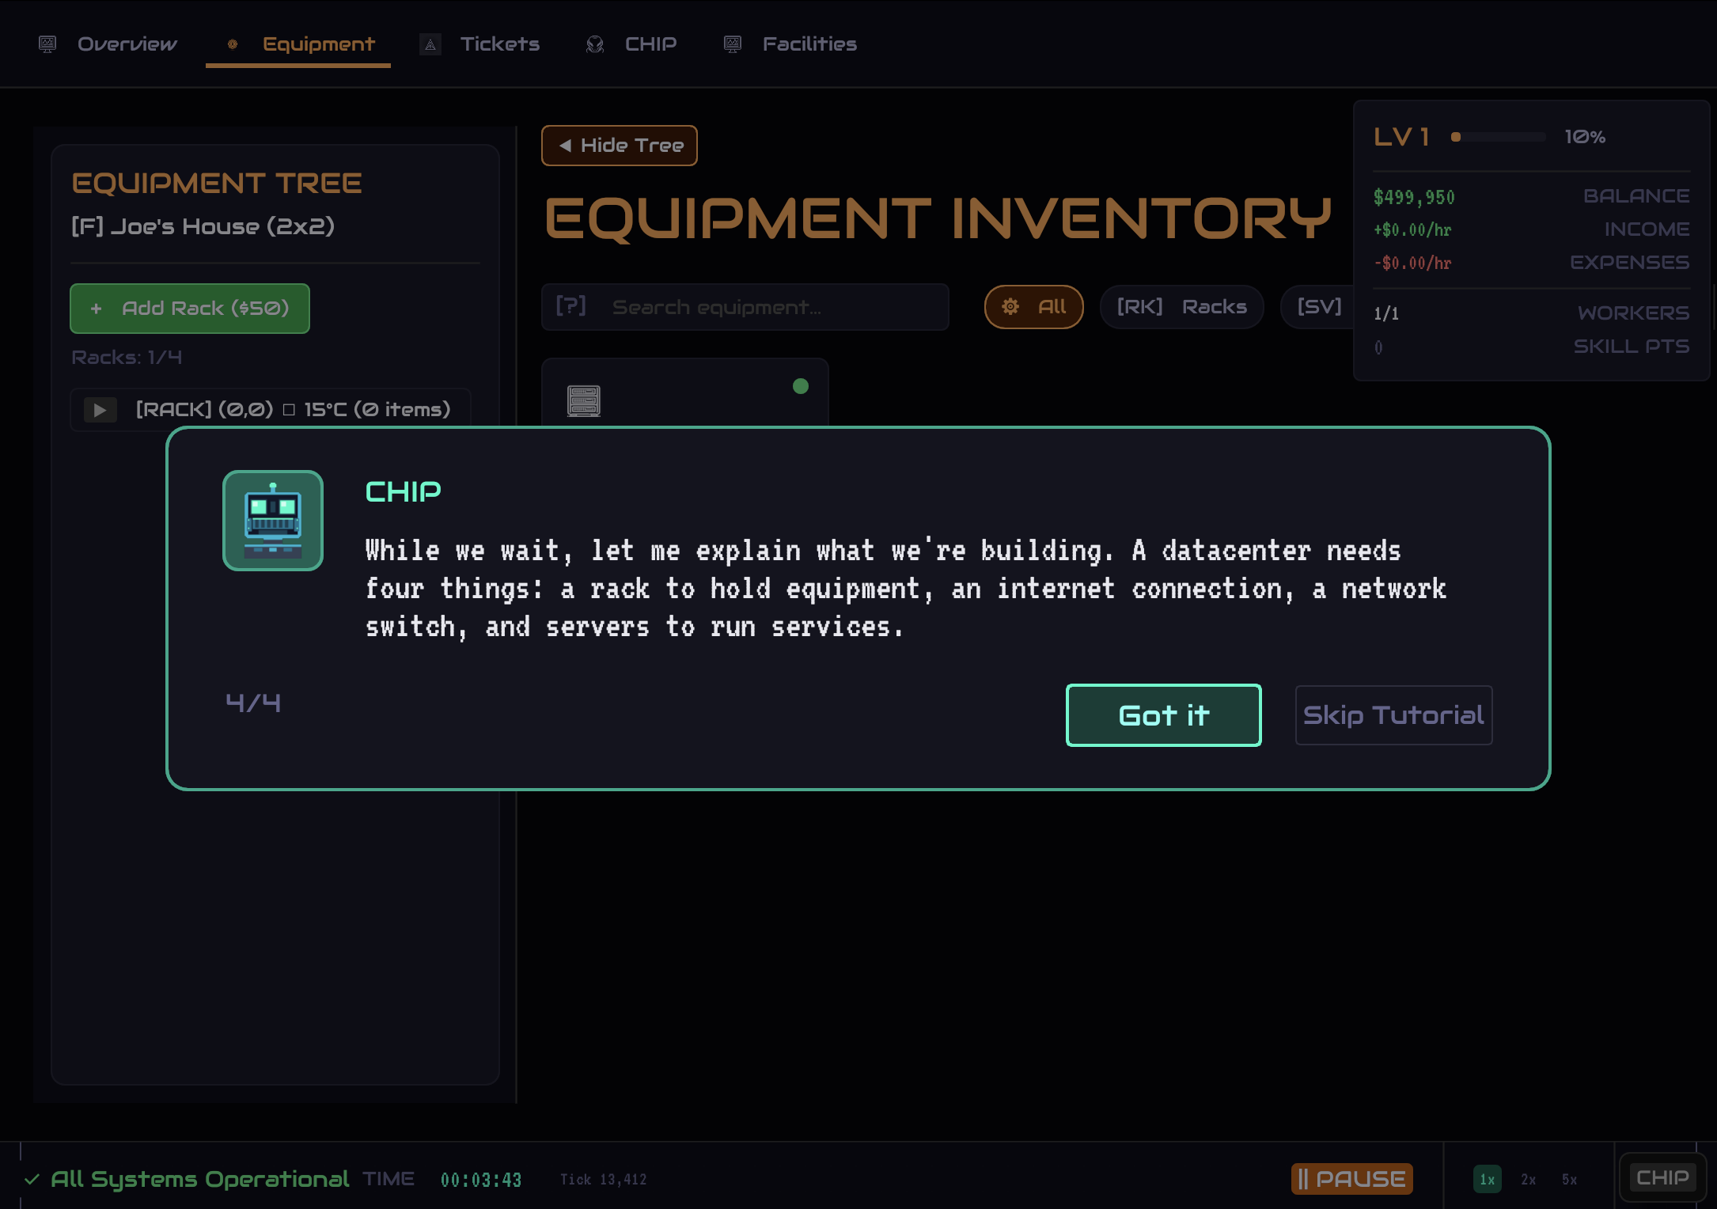The height and width of the screenshot is (1209, 1717).
Task: Switch to the Tickets tab
Action: click(499, 44)
